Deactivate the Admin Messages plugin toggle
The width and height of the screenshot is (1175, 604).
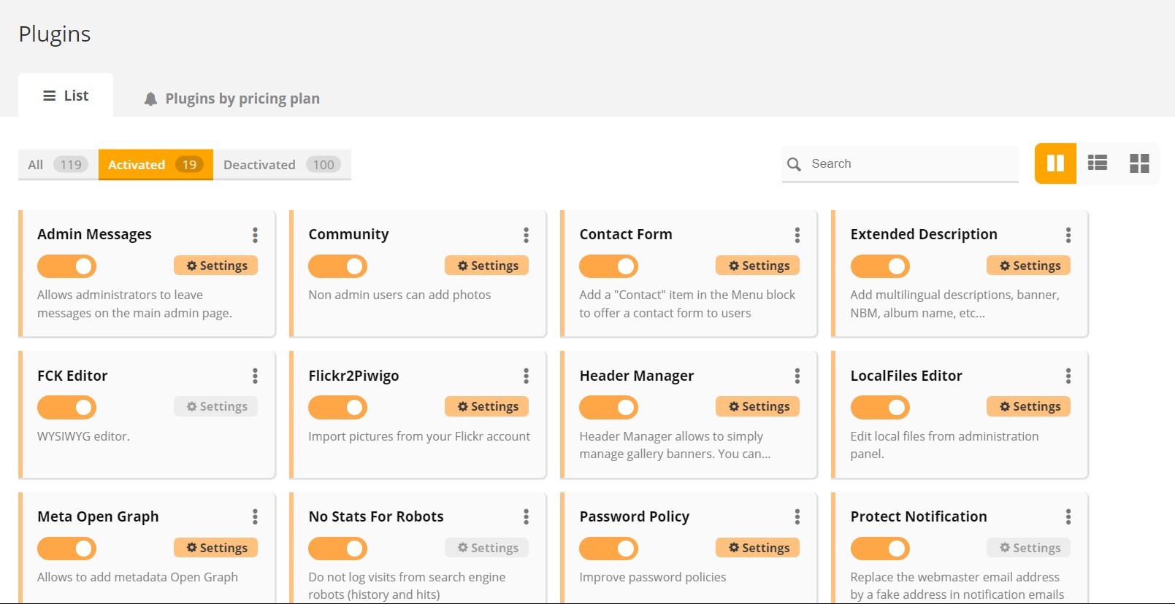point(66,266)
